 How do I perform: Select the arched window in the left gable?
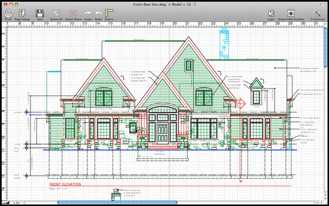click(x=104, y=97)
